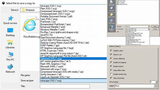160x90 pixels.
Task: Click My Network Places icon in small dialog
Action: tap(112, 28)
